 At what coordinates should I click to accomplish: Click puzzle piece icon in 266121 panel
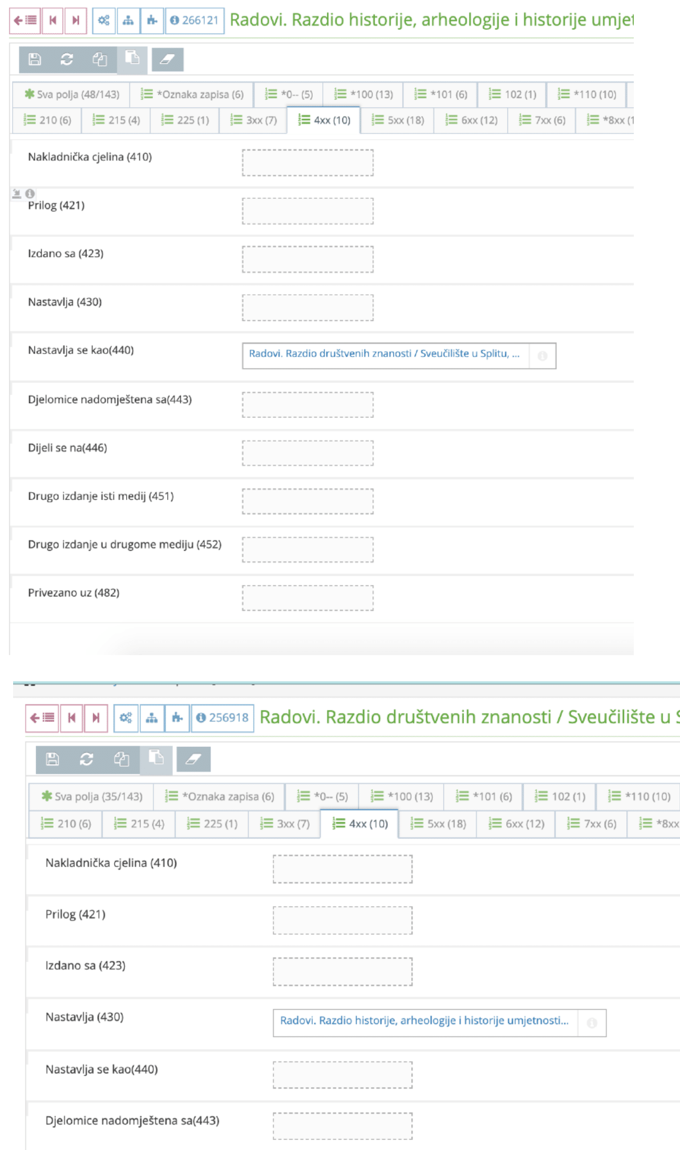[152, 21]
